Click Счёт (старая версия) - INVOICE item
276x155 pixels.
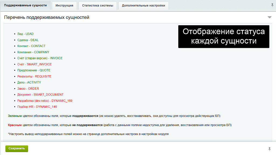click(x=40, y=58)
